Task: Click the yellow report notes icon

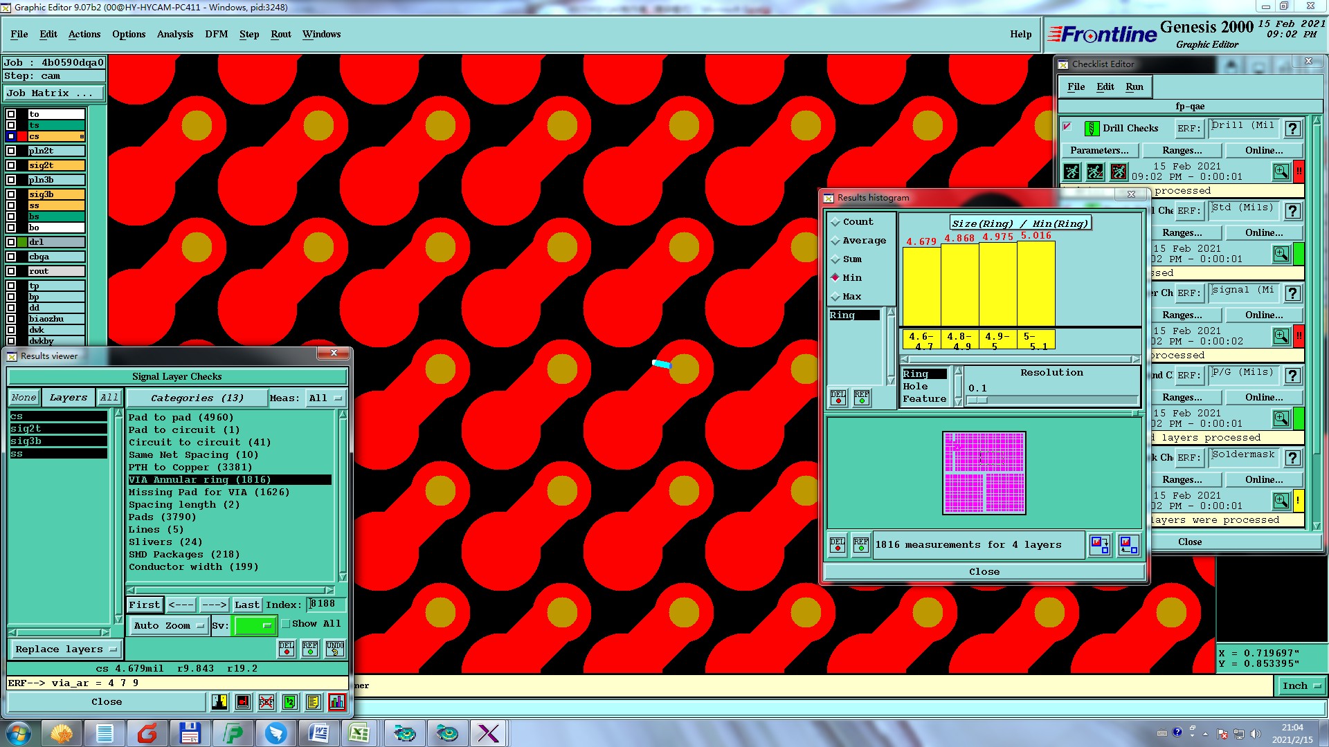Action: click(x=313, y=702)
